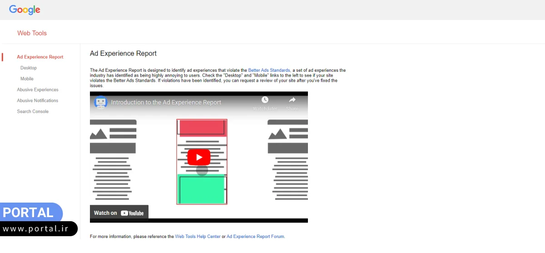The height and width of the screenshot is (253, 545).
Task: Open the Web Tools header link
Action: [x=32, y=33]
